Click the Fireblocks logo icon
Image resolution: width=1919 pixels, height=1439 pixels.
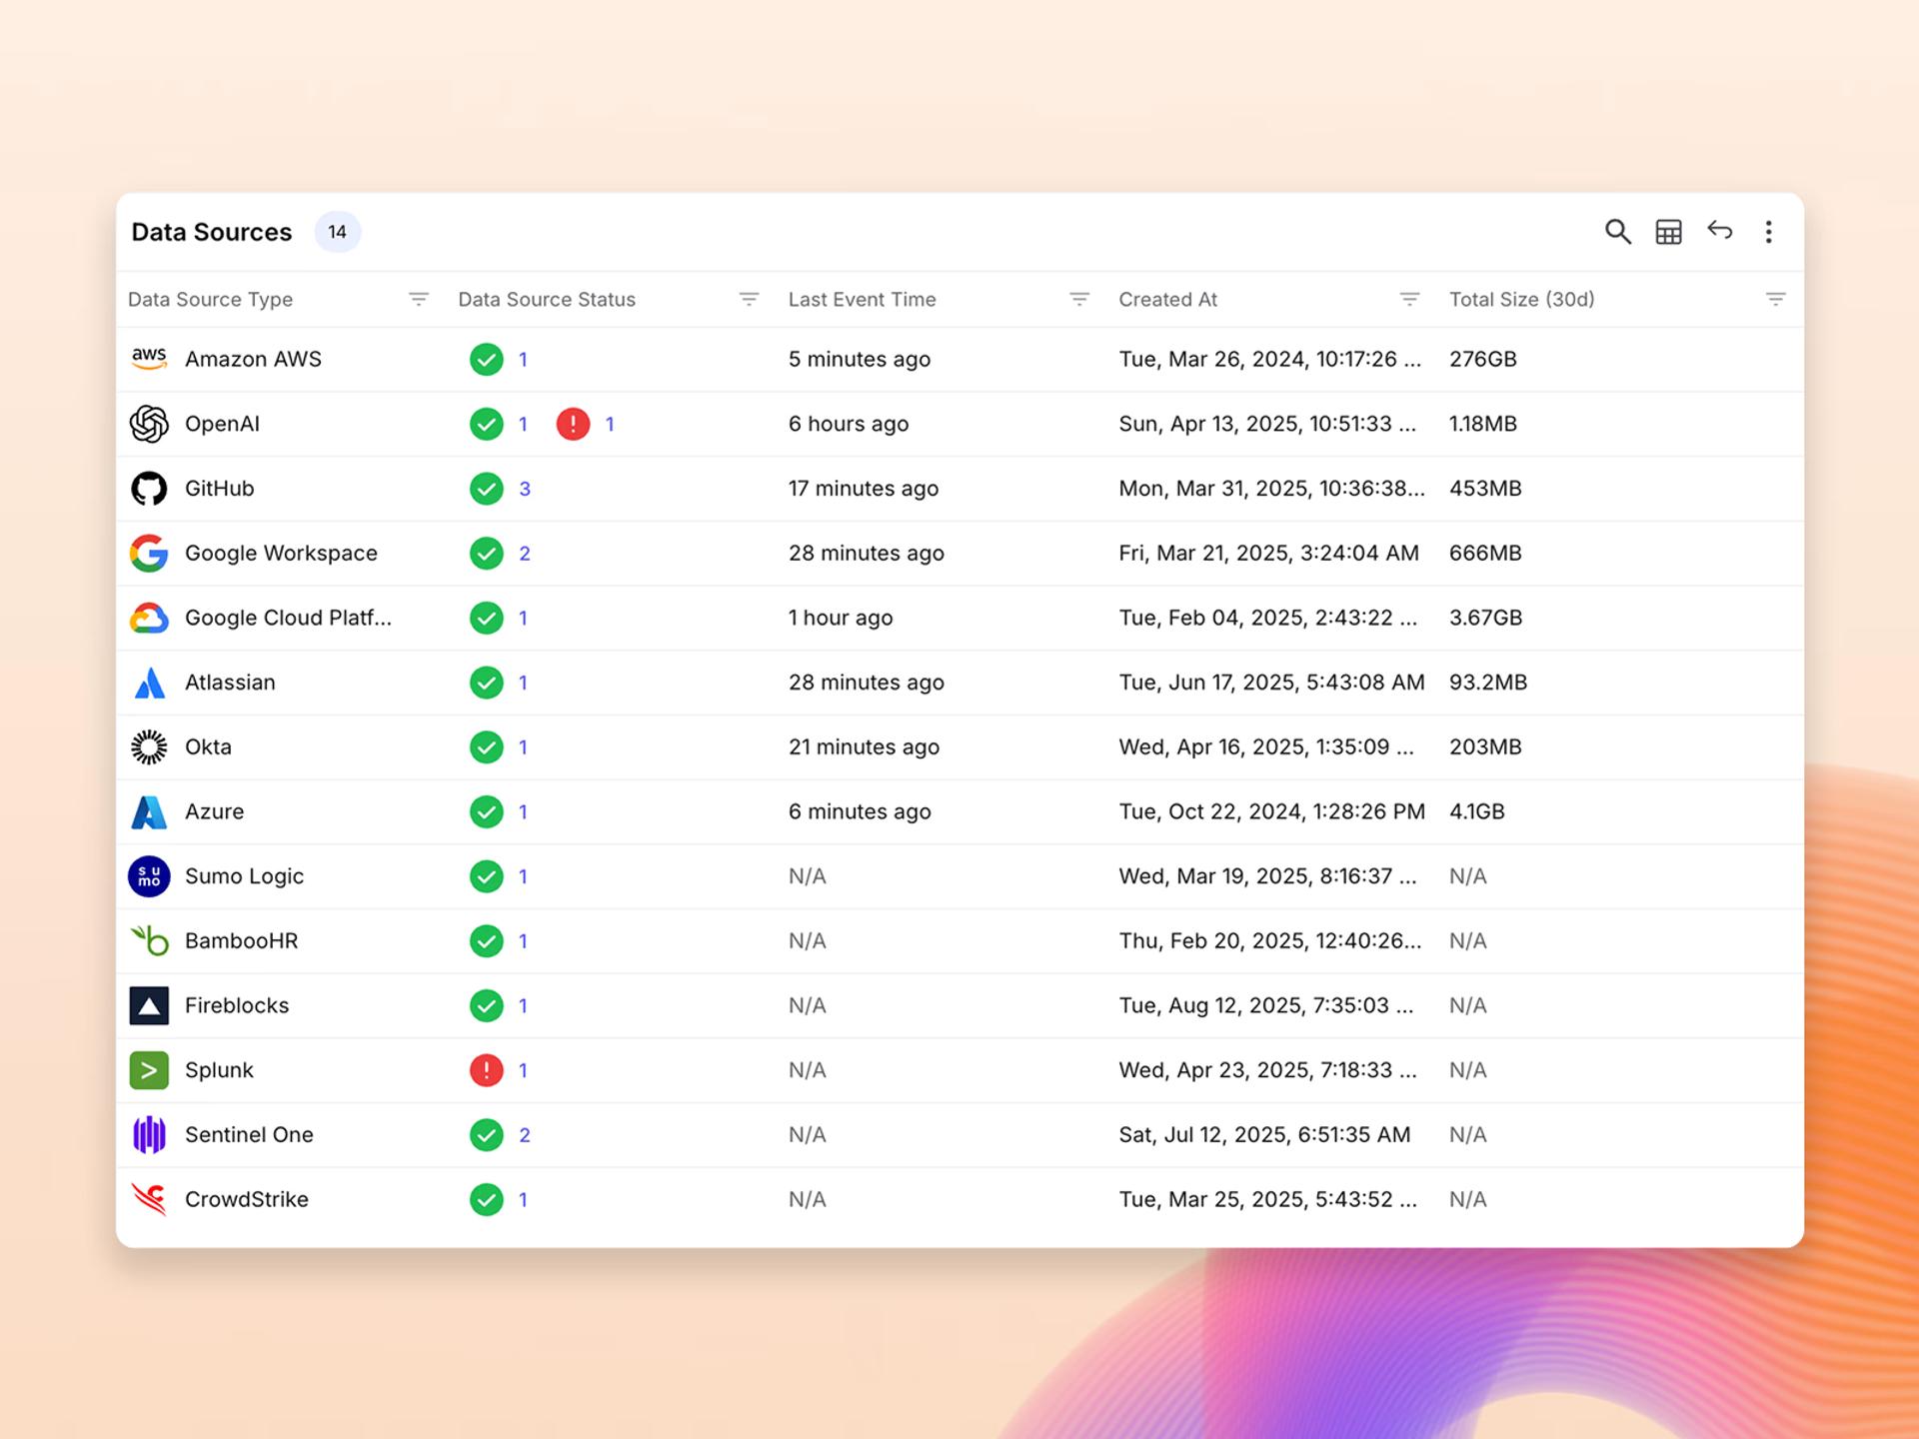[x=149, y=1005]
